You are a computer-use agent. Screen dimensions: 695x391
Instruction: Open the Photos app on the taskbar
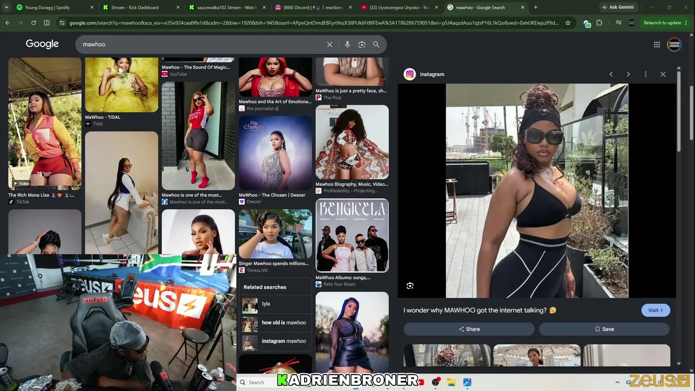pos(467,382)
